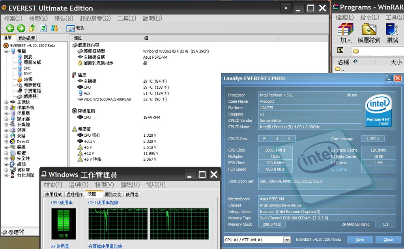Open the 報告 report toolbar button

75,28
